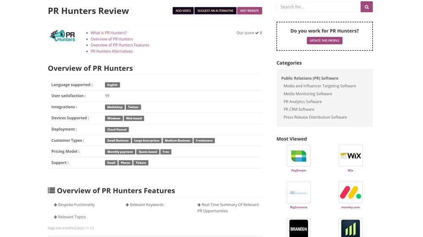
Task: Click the list icon beside Features heading
Action: pyautogui.click(x=51, y=190)
